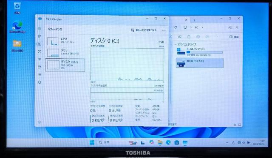This screenshot has height=158, width=272.
Task: Click 新しいタスクを実行する button in Task Manager
Action: (x=144, y=30)
